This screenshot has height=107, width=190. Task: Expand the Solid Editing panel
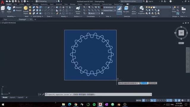coord(38,16)
